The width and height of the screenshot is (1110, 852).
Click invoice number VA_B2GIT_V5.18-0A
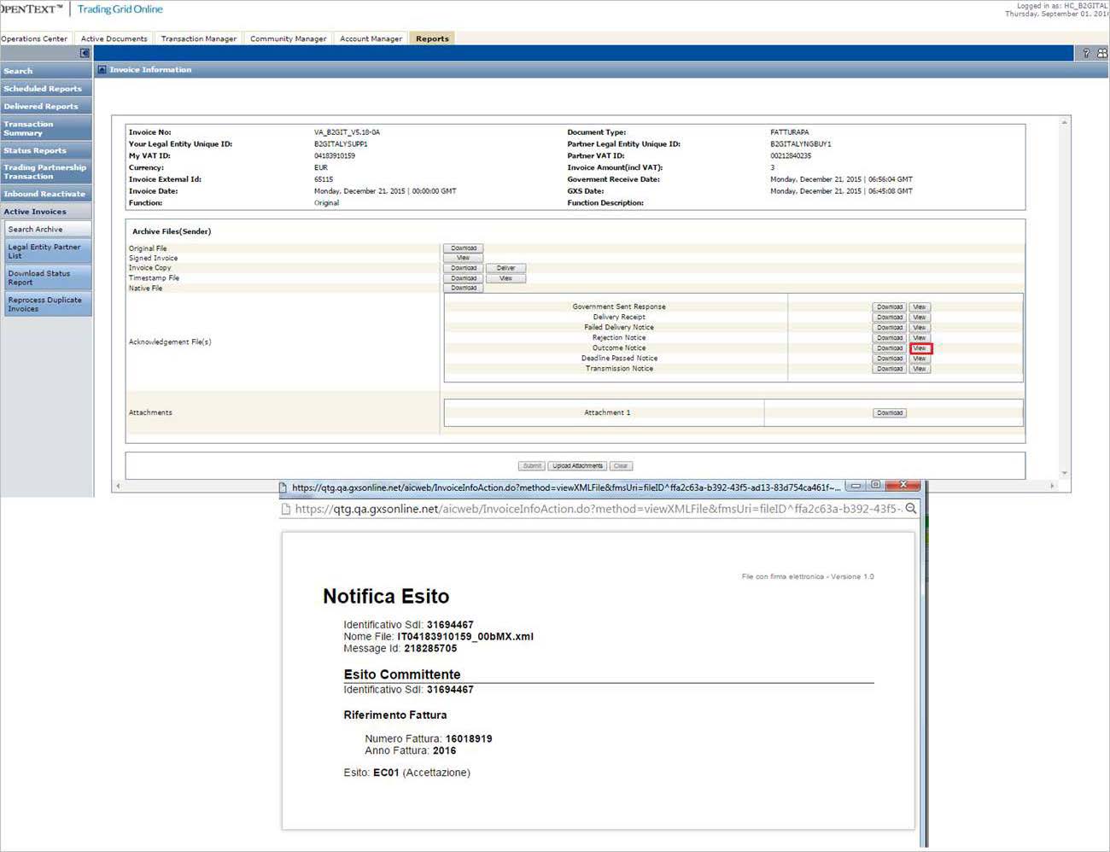347,132
